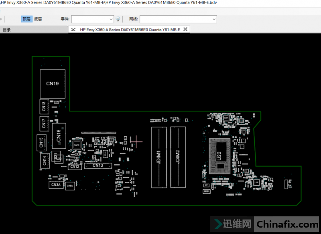The width and height of the screenshot is (321, 234).
Task: Click the shuffle icon on the document tab
Action: pos(73,29)
